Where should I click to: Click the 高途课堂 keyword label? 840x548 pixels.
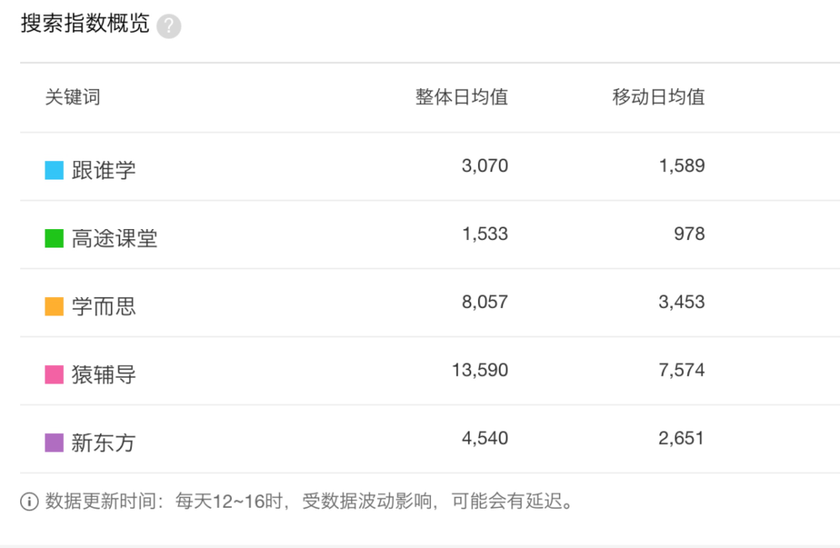(114, 238)
